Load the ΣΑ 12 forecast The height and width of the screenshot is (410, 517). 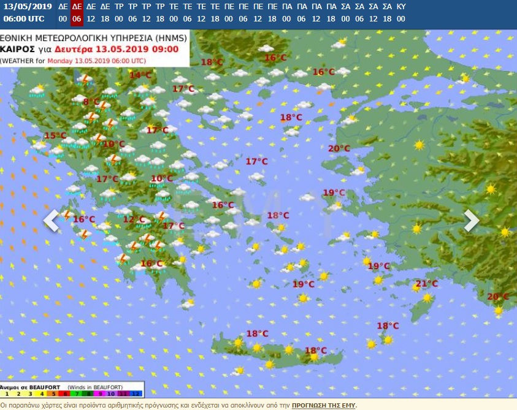tap(373, 13)
